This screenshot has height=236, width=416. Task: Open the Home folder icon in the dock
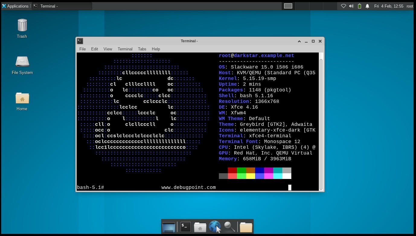200,227
